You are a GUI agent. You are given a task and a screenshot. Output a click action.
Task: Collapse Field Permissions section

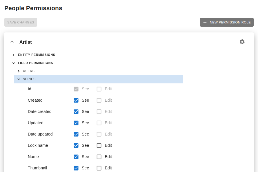click(14, 63)
